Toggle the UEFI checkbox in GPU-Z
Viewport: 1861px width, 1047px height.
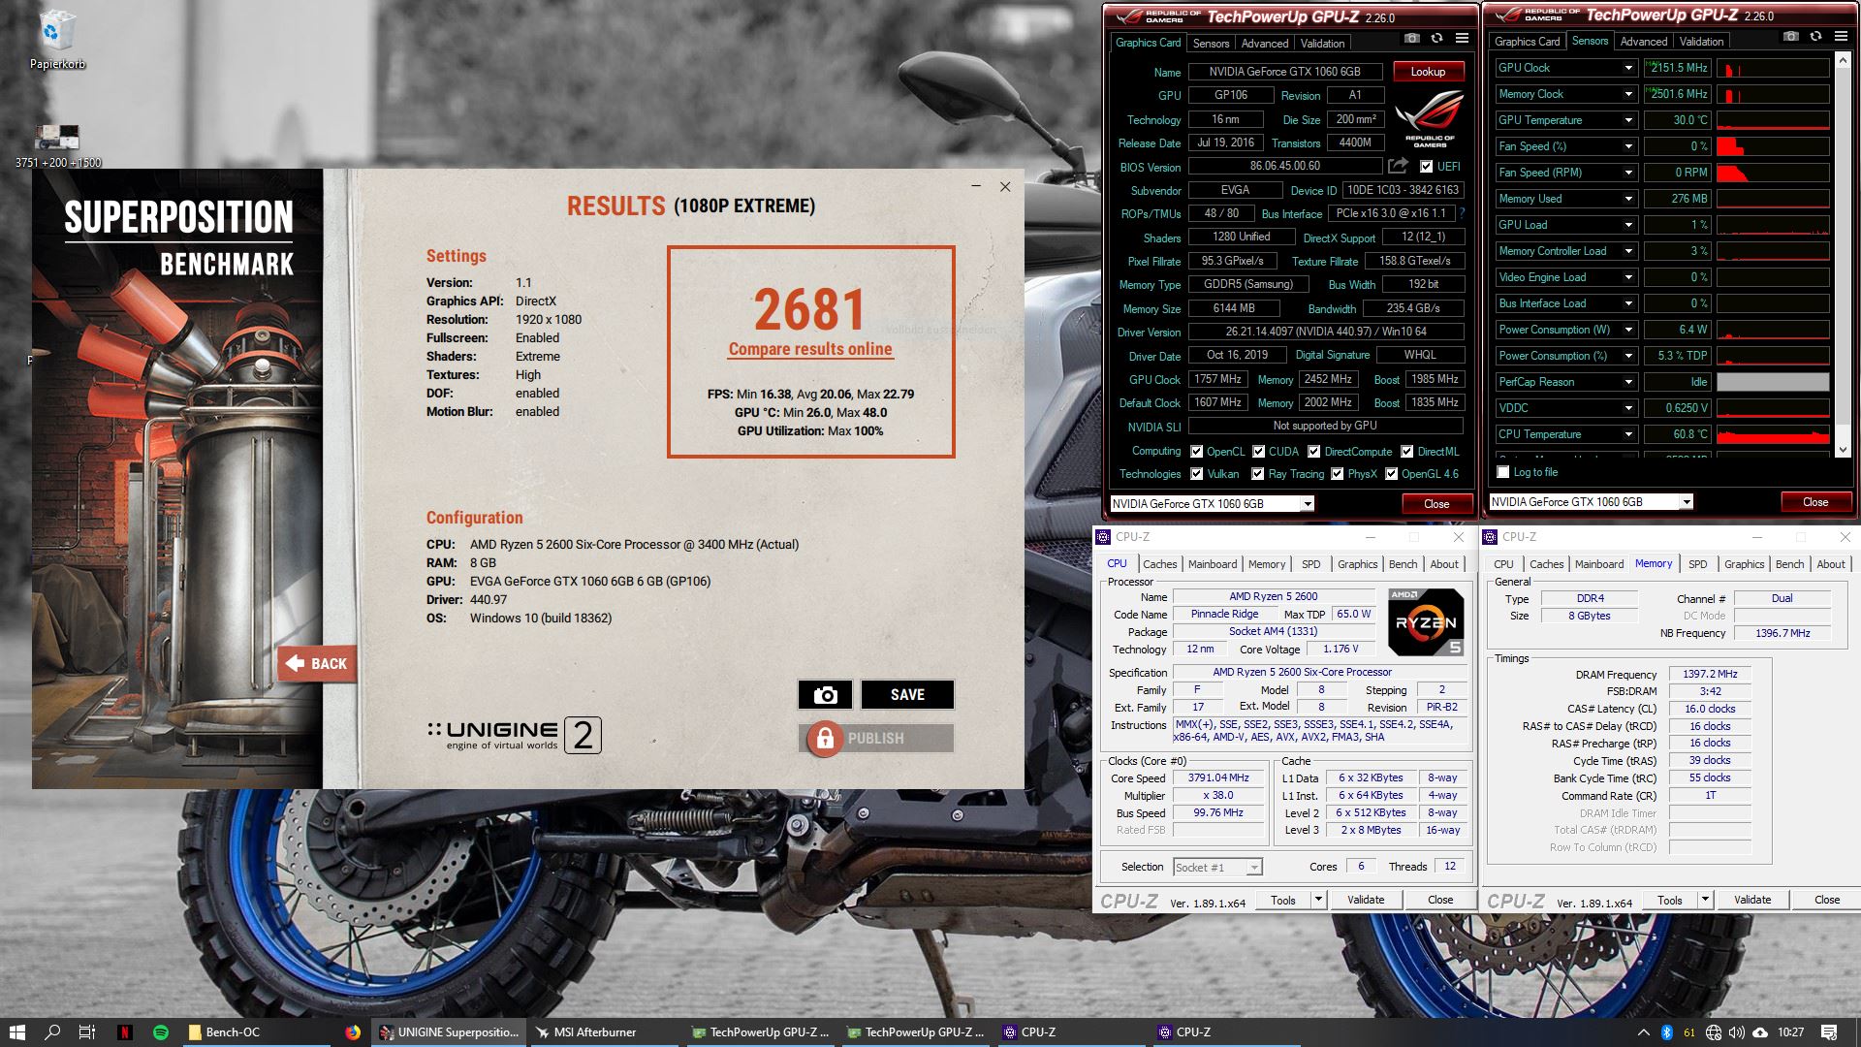[x=1426, y=167]
